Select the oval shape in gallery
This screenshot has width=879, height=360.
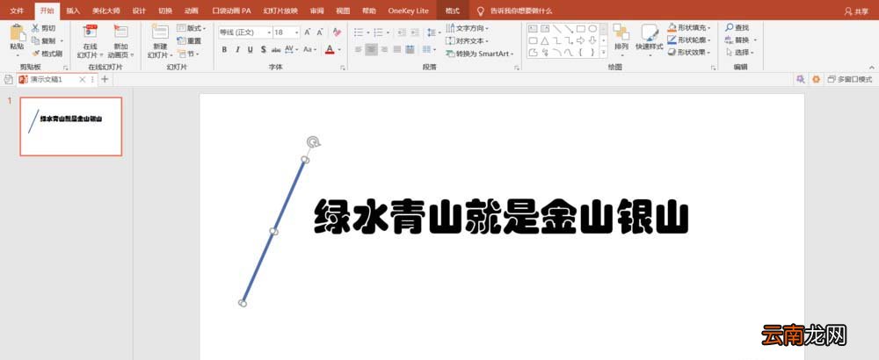click(592, 29)
